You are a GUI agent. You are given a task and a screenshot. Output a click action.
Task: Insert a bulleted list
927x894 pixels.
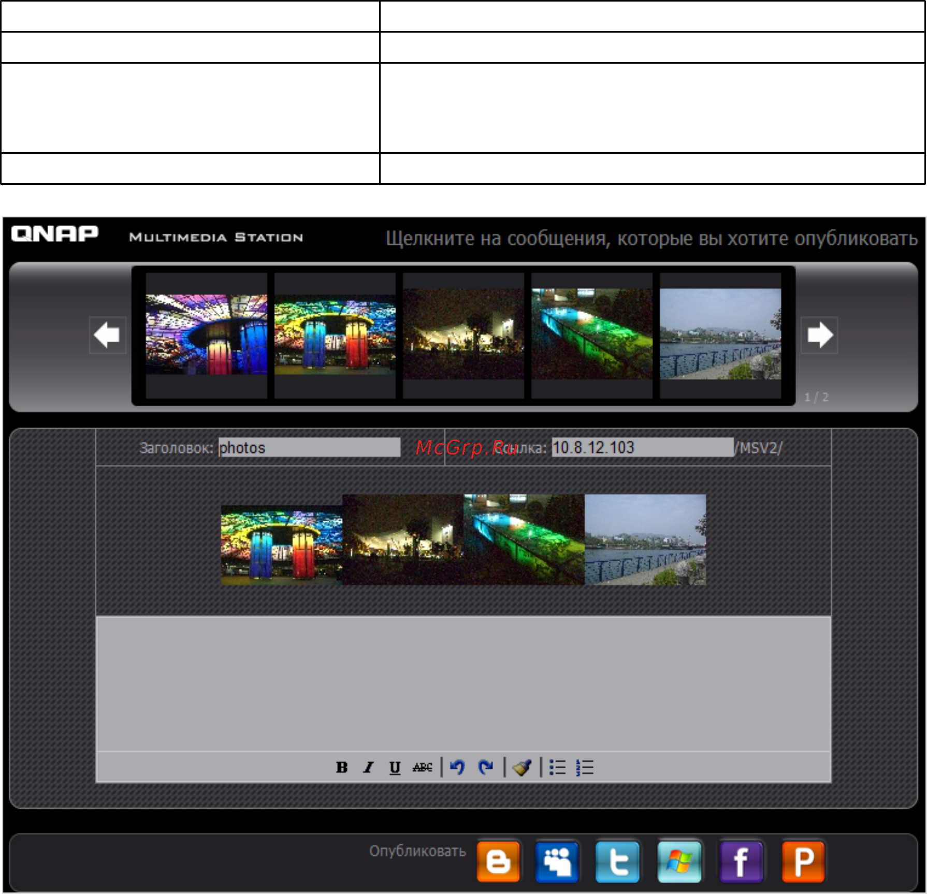(557, 767)
